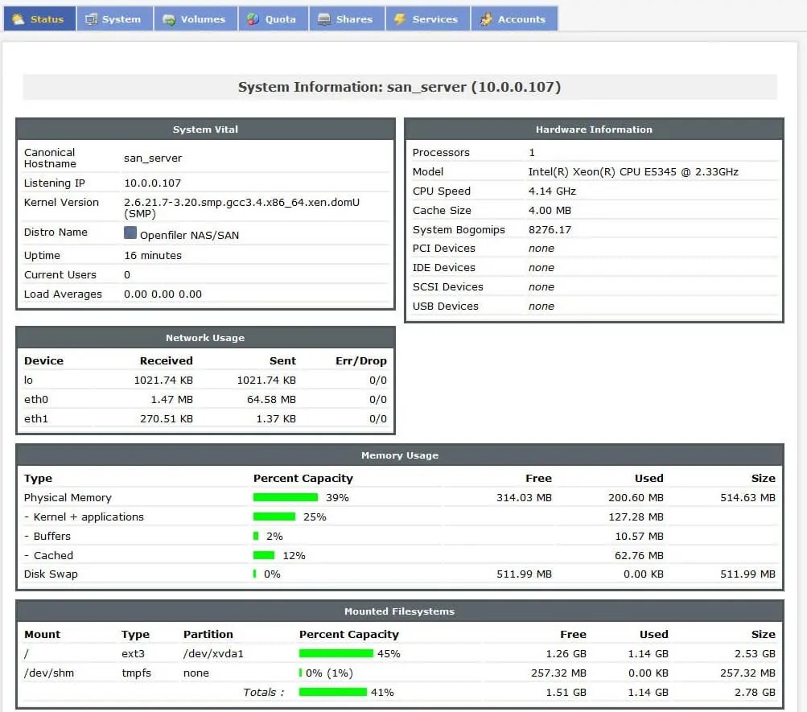Click the Services lightning bolt icon
The height and width of the screenshot is (712, 807).
401,18
